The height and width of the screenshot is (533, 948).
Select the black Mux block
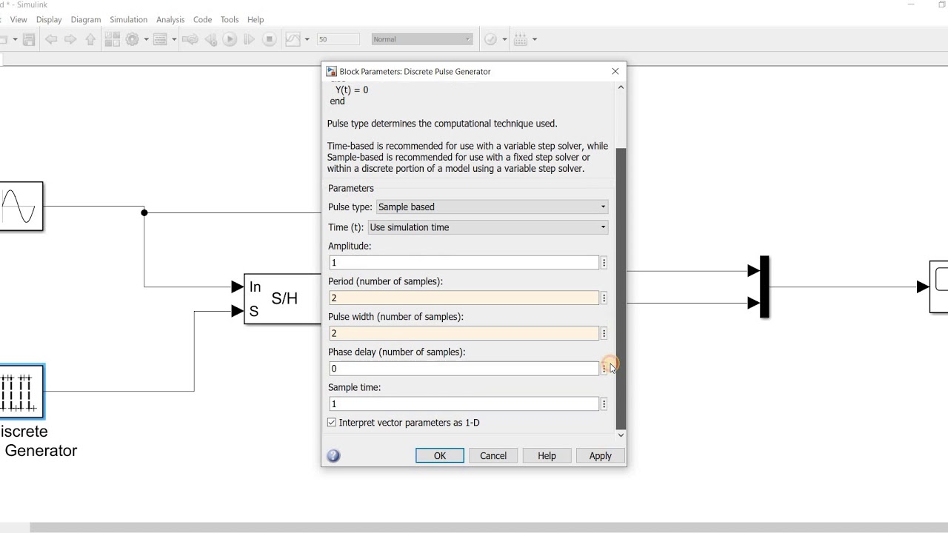click(x=764, y=286)
